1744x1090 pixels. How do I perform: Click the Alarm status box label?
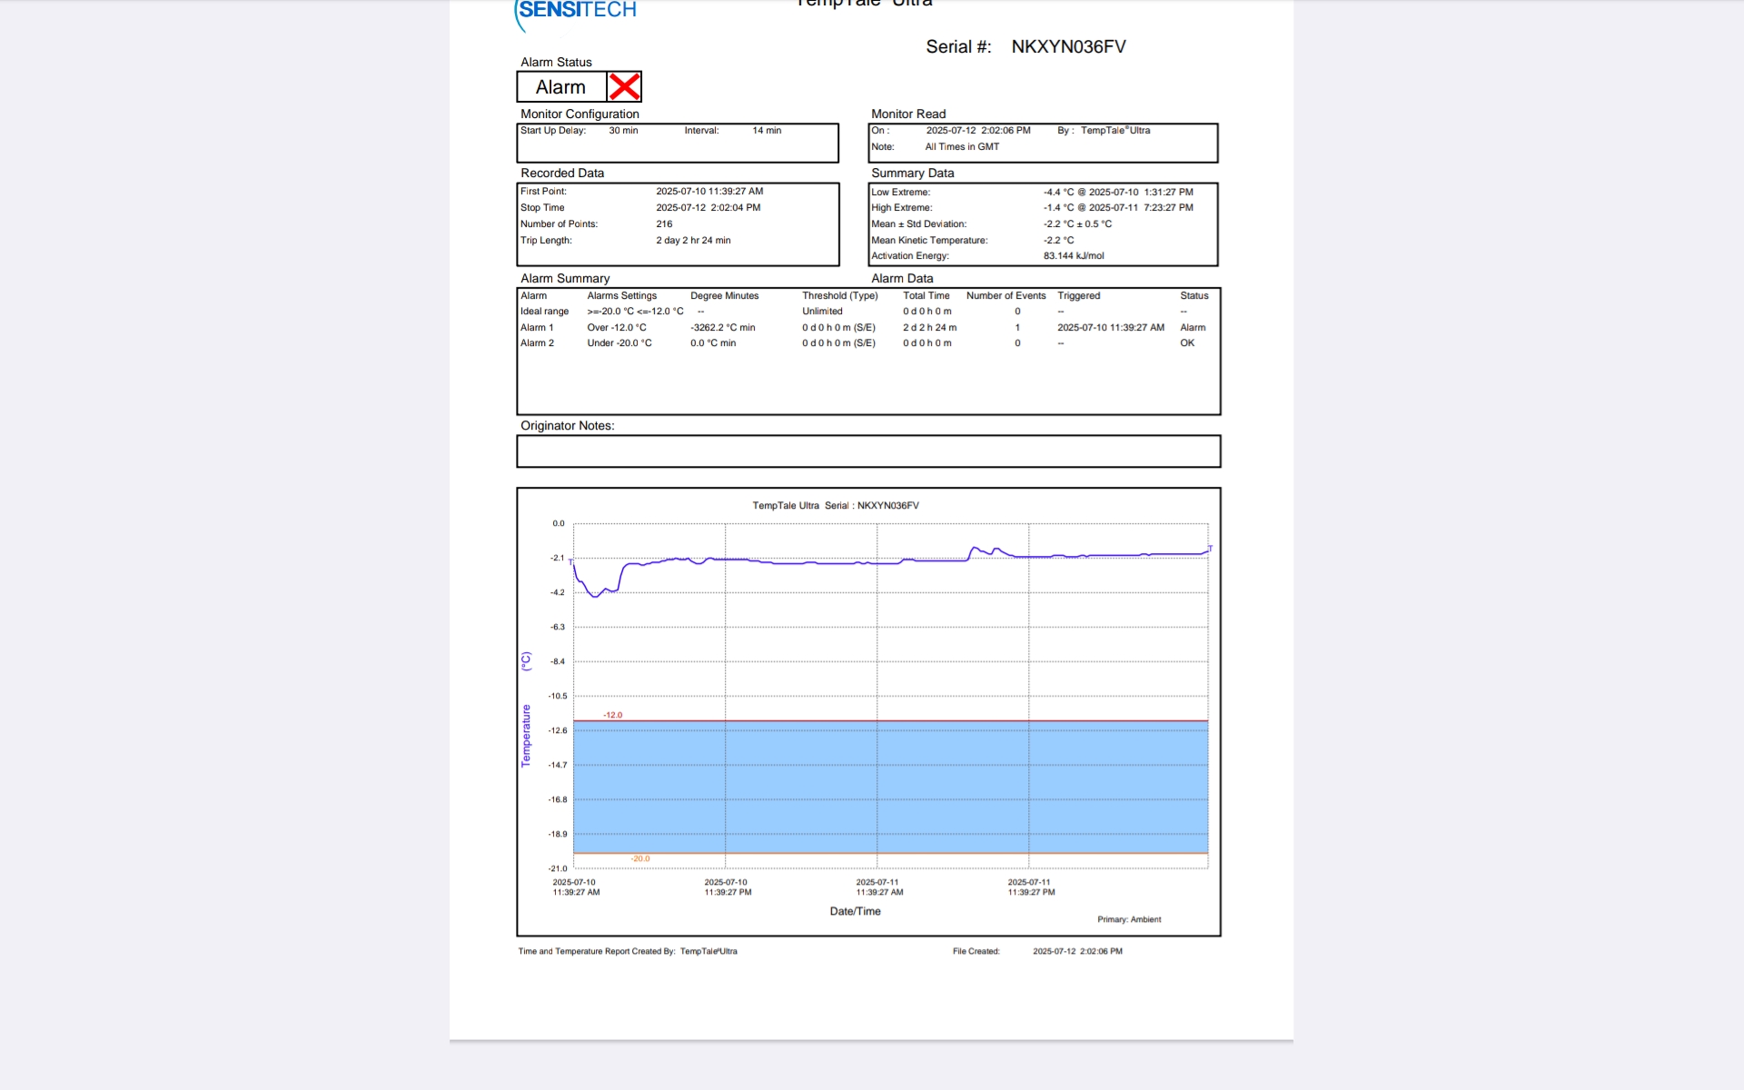tap(560, 87)
